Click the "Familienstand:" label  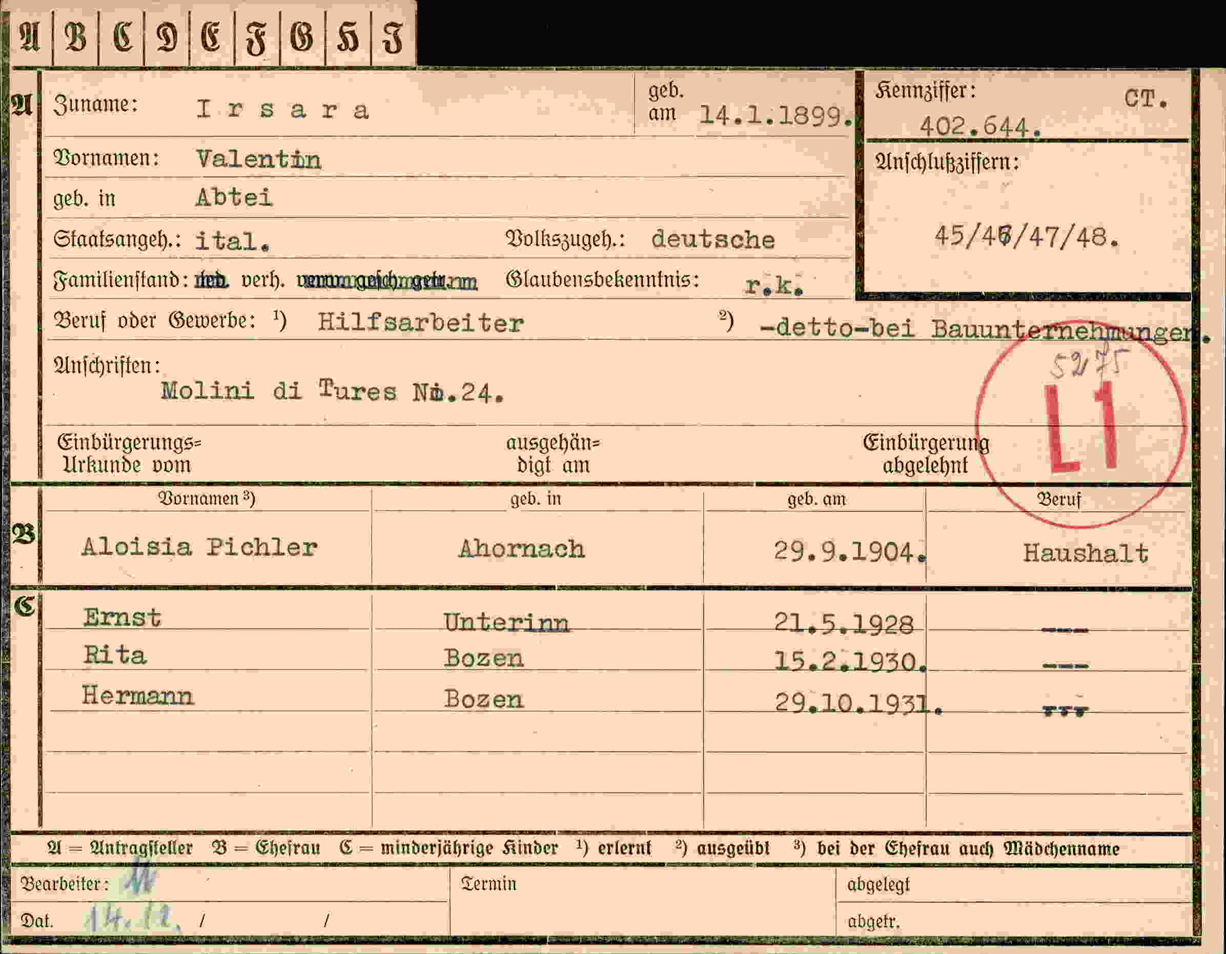tap(120, 280)
